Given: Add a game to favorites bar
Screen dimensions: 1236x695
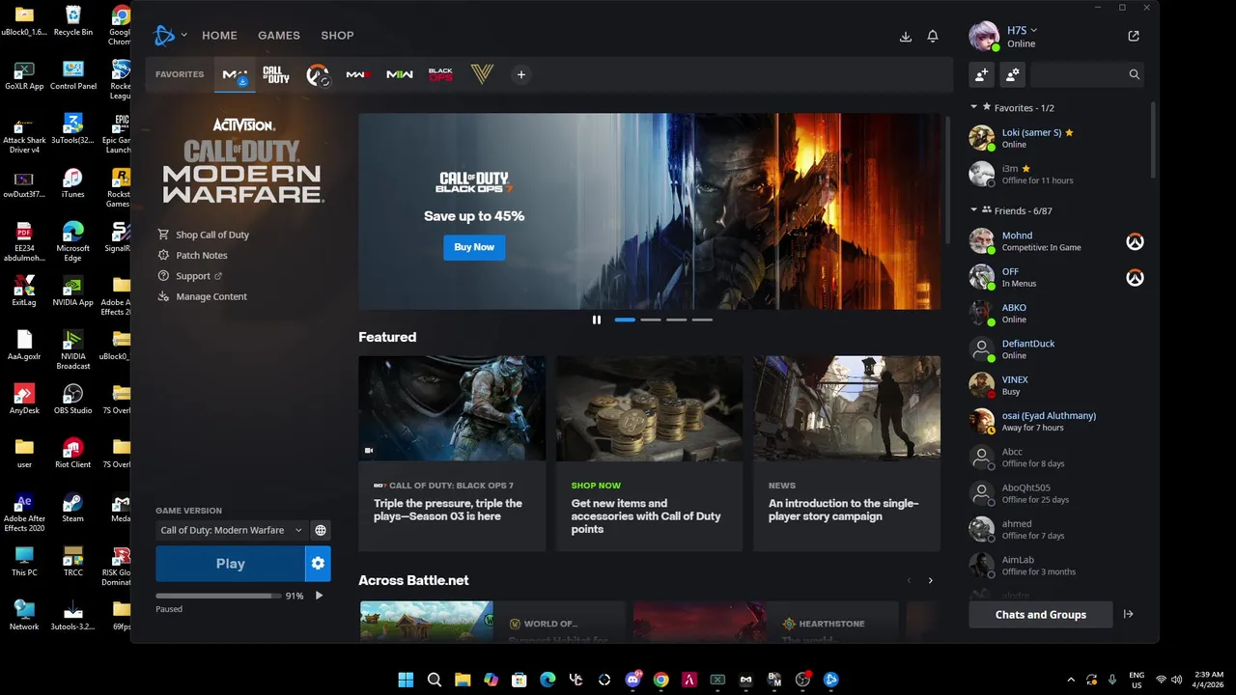Looking at the screenshot, I should pyautogui.click(x=520, y=74).
